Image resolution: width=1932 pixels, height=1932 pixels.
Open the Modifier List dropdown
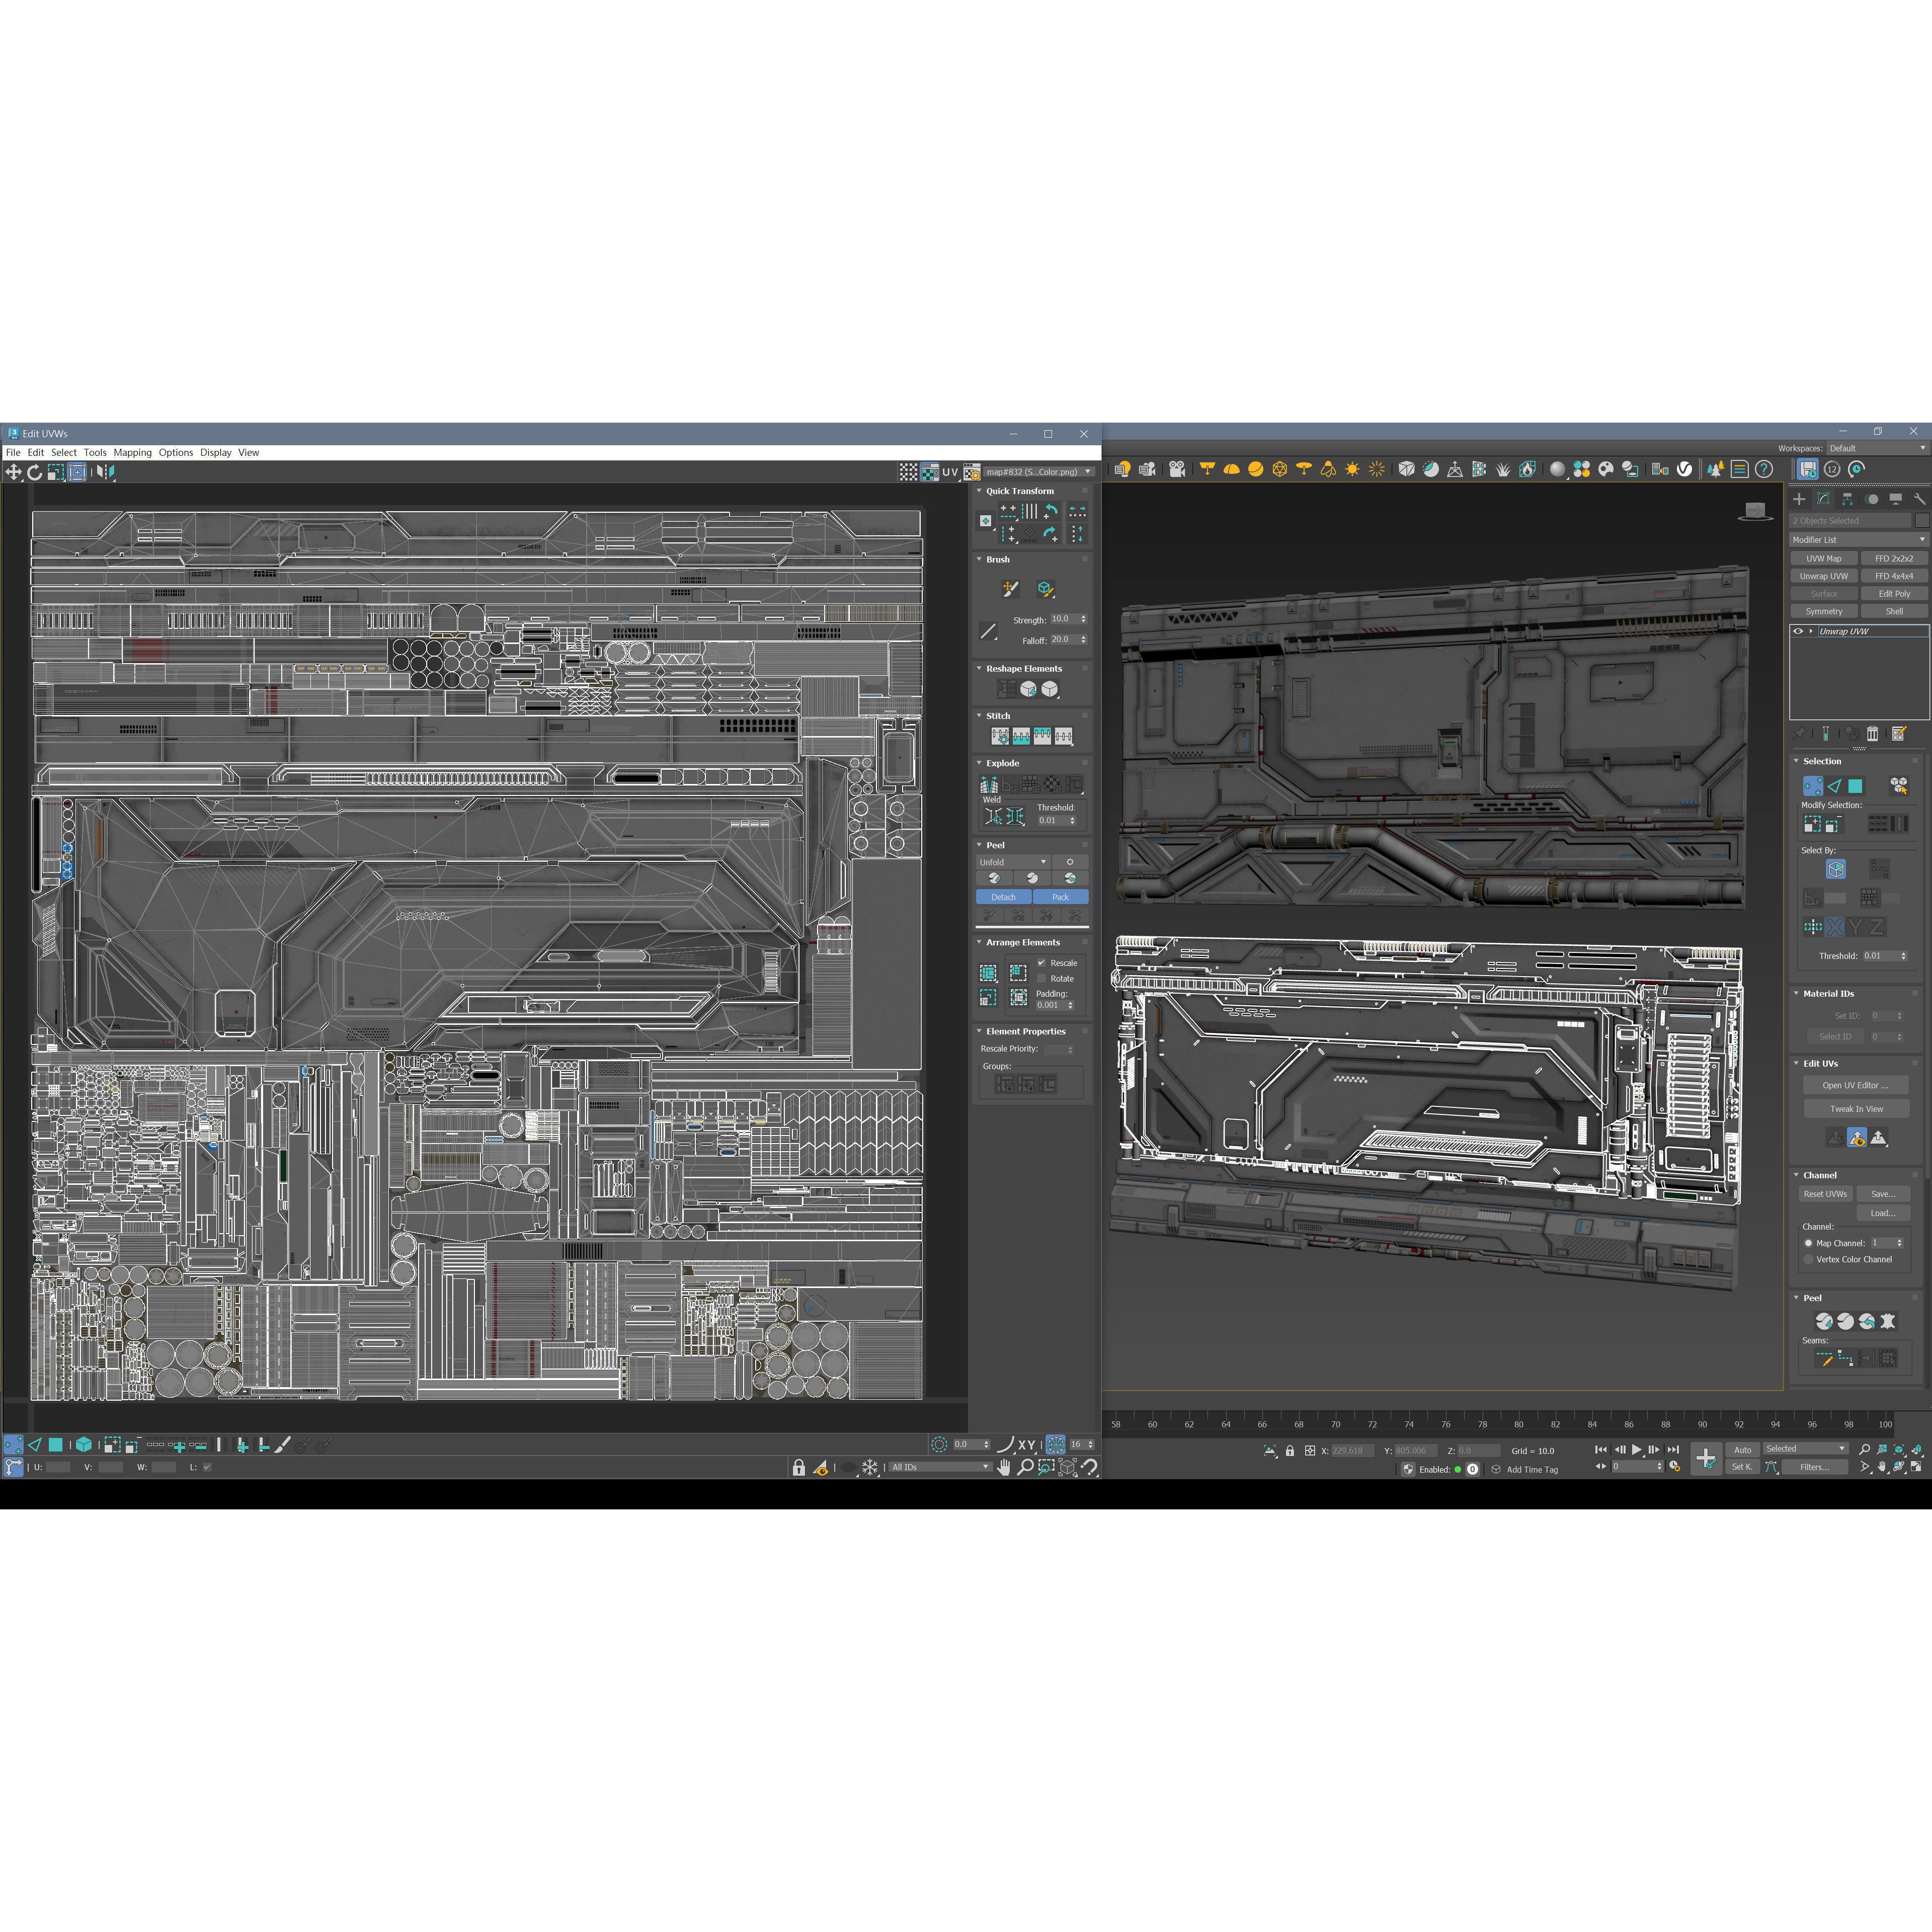click(1858, 540)
